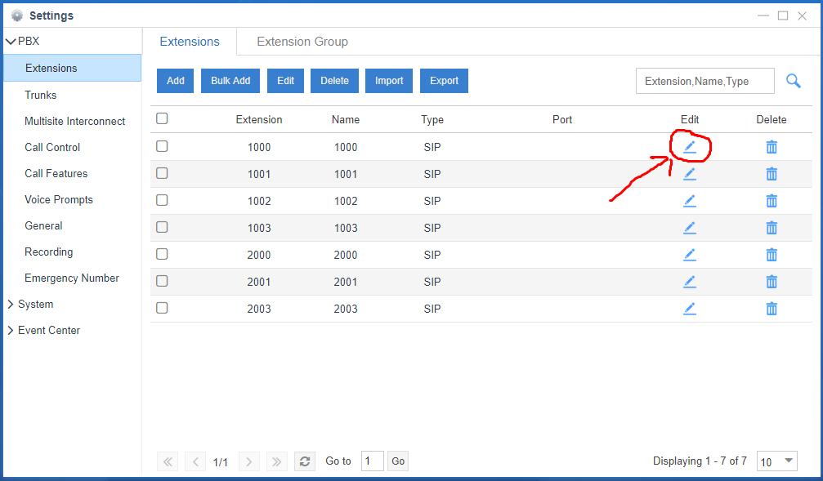Expand the Event Center tree section
The width and height of the screenshot is (823, 481).
[x=11, y=331]
